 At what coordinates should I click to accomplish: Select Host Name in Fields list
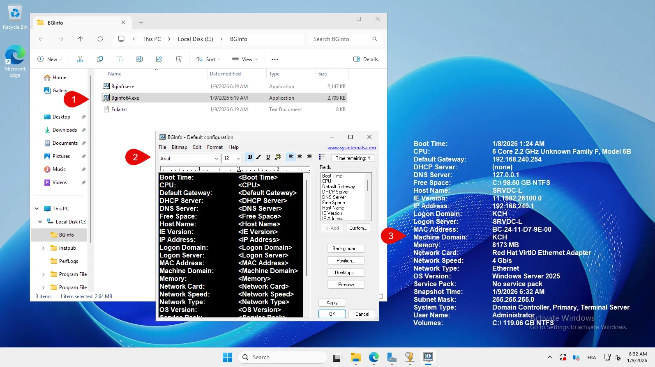[x=333, y=208]
